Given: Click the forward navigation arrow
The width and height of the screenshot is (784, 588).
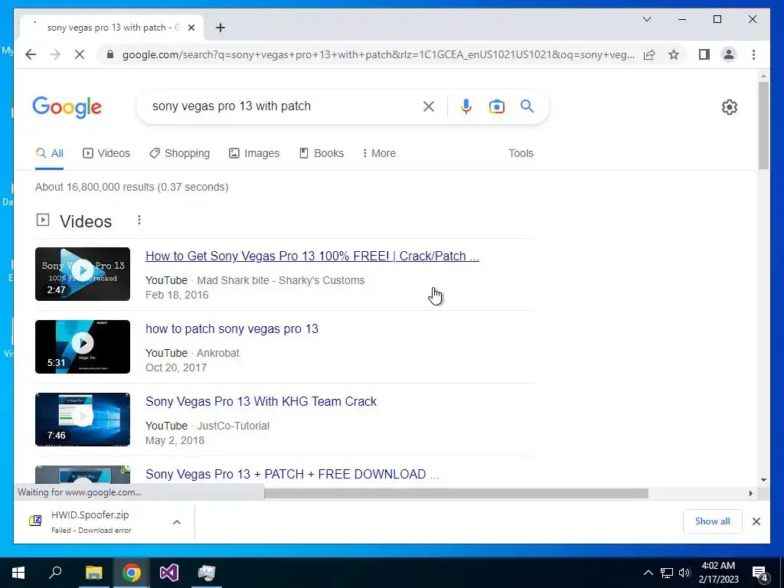Looking at the screenshot, I should click(55, 54).
